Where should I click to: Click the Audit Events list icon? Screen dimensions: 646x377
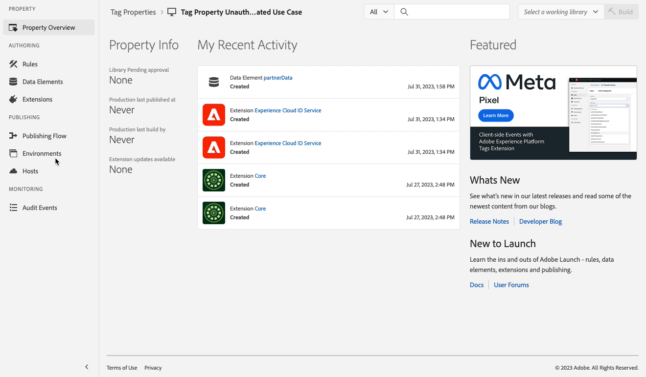(13, 208)
